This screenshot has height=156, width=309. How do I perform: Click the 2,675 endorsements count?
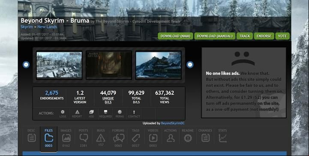(52, 93)
